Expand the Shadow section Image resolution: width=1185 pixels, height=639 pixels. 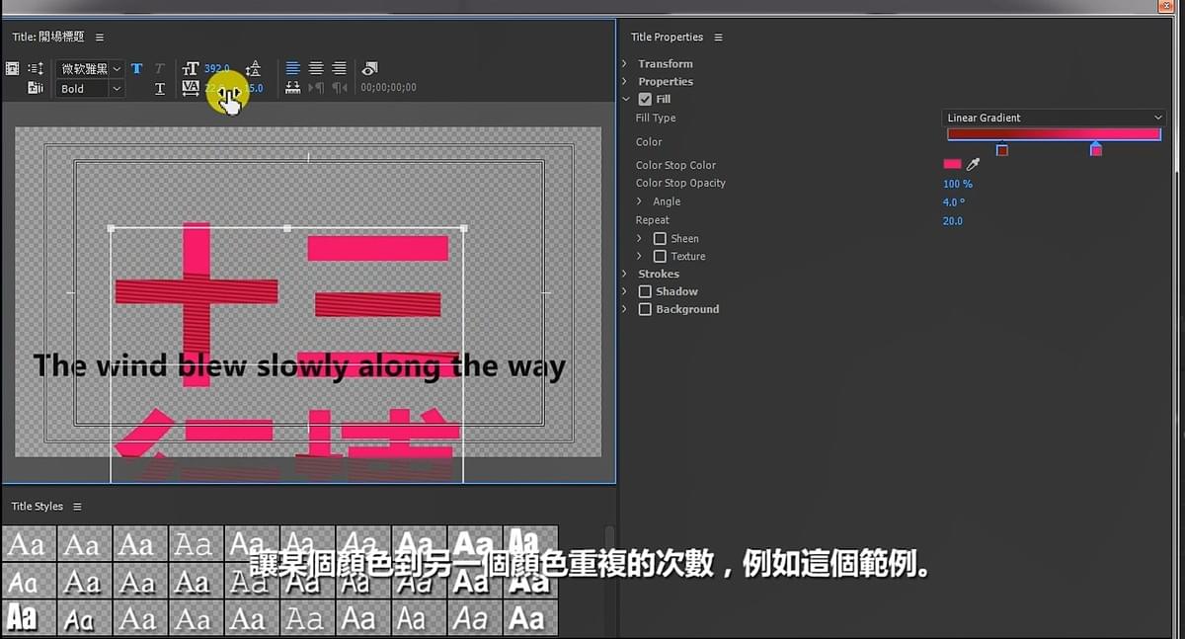pos(625,292)
